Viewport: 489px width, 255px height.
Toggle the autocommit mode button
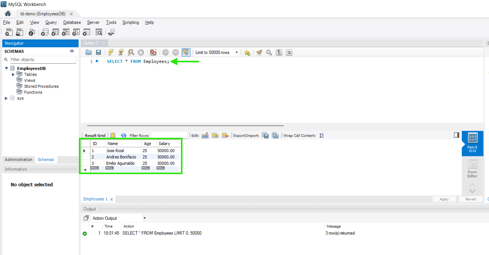click(186, 52)
